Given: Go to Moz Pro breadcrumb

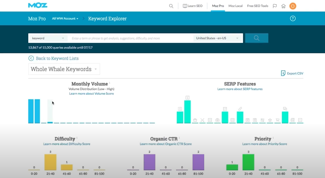Looking at the screenshot, I should click(37, 19).
